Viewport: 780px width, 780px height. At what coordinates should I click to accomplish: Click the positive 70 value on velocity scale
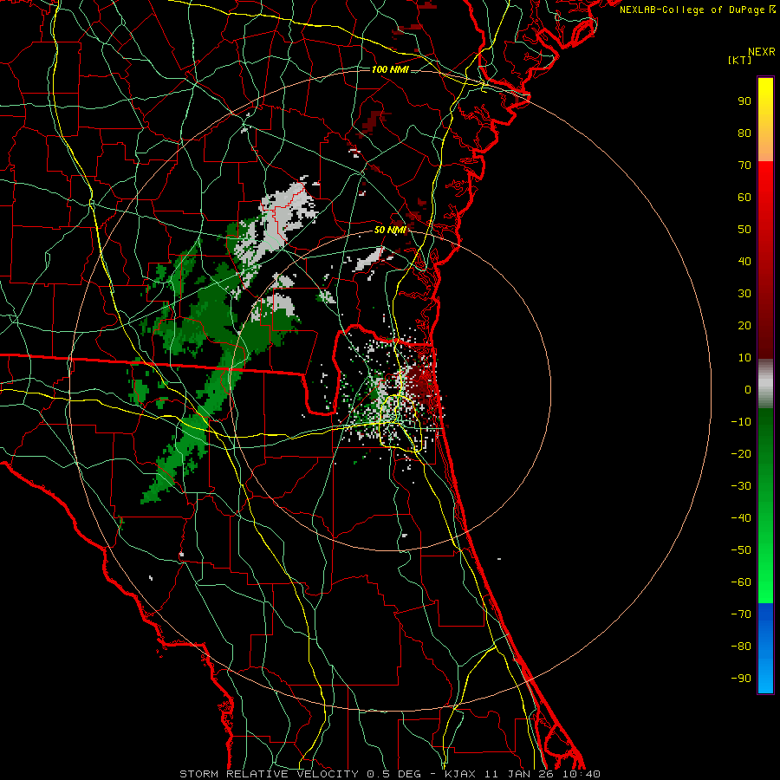coord(744,166)
